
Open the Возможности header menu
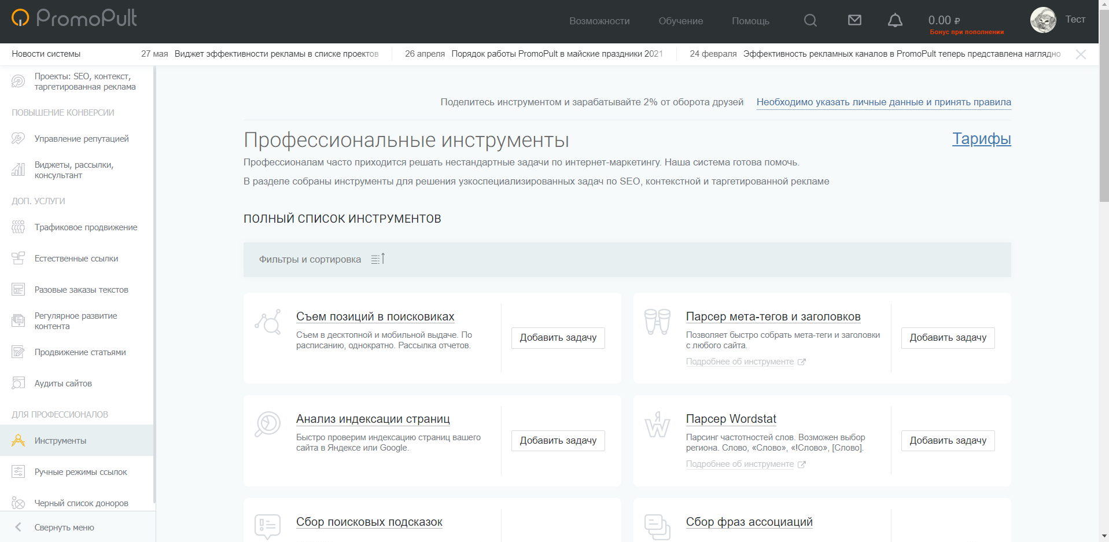click(599, 21)
